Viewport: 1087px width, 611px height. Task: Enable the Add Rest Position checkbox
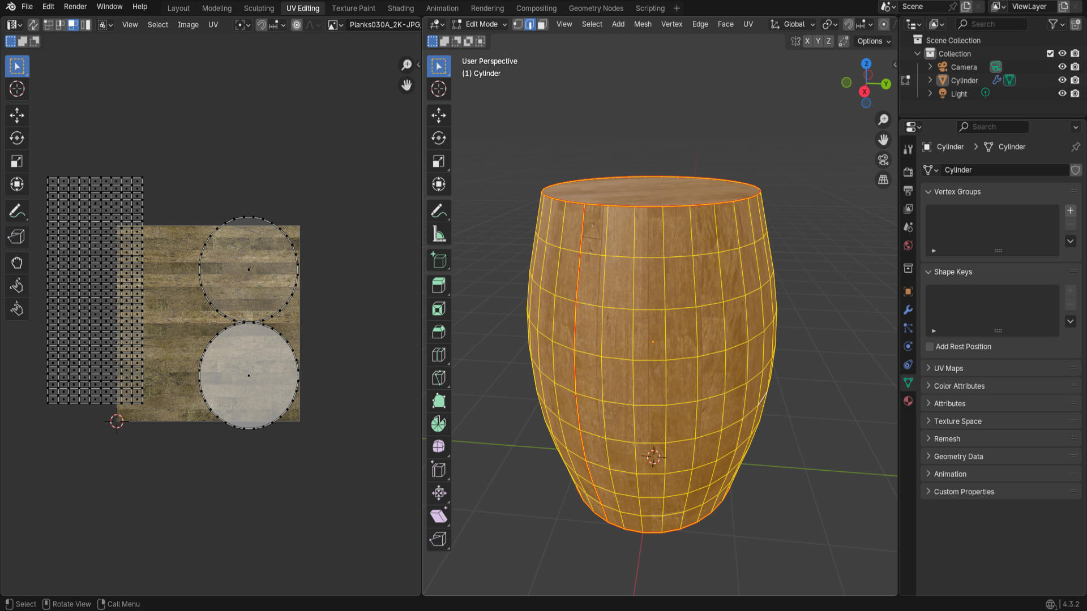point(930,347)
